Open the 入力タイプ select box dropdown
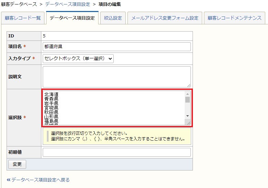Screen dimensions: 268x188 (78, 59)
